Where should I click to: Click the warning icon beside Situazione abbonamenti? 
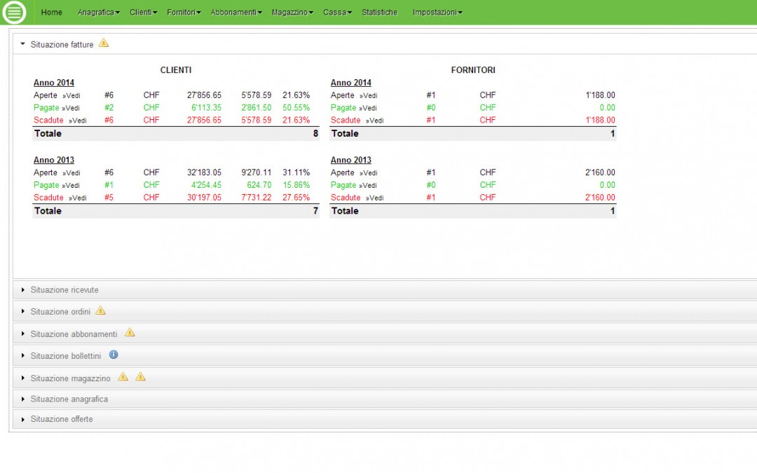(130, 333)
